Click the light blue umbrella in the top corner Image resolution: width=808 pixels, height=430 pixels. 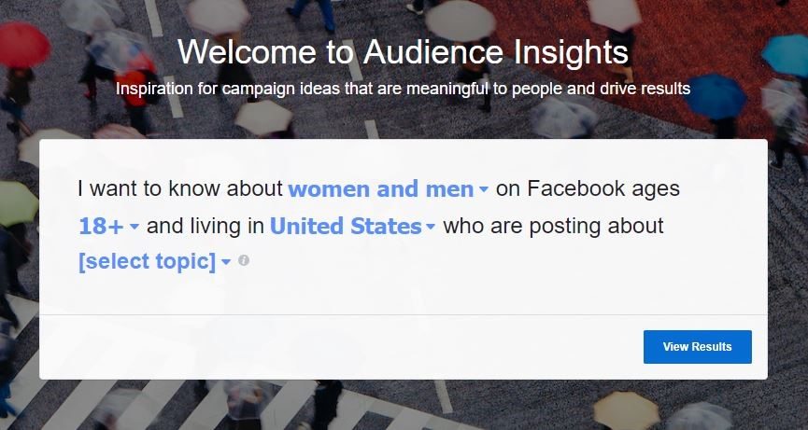(786, 55)
